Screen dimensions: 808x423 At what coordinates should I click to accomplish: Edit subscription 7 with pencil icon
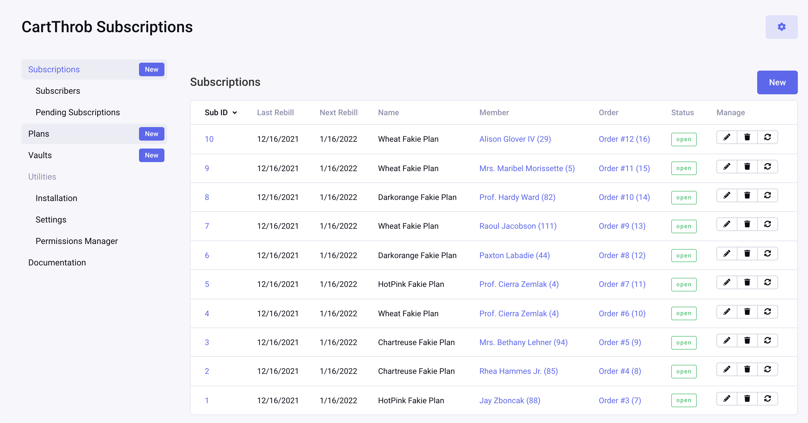tap(727, 224)
